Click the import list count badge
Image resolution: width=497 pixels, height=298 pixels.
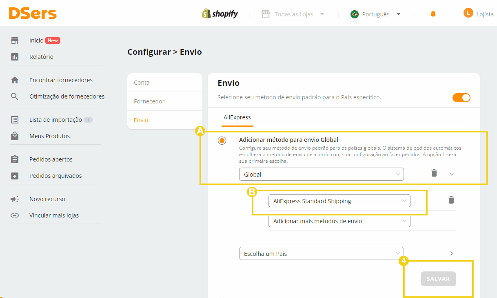pyautogui.click(x=88, y=120)
